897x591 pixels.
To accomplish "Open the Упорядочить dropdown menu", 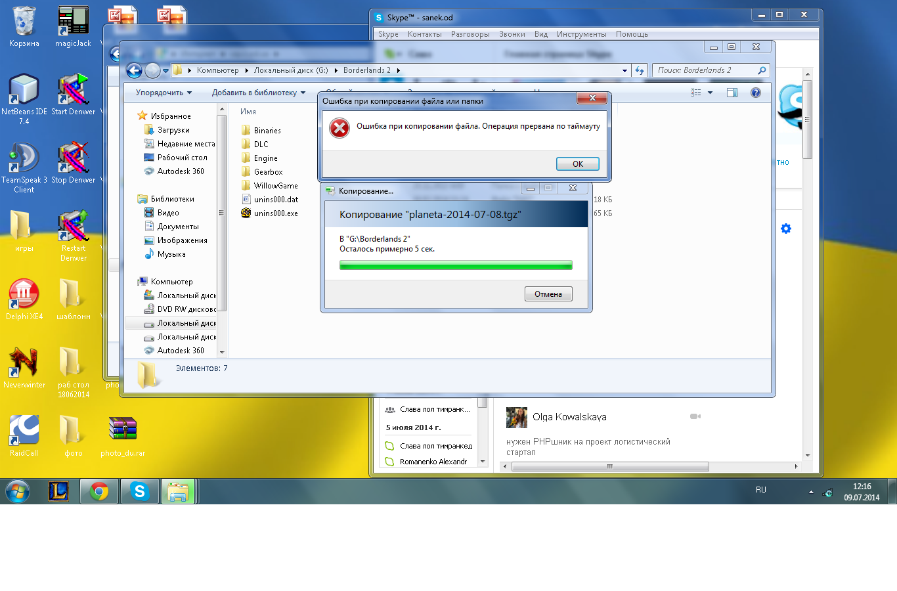I will pyautogui.click(x=164, y=93).
